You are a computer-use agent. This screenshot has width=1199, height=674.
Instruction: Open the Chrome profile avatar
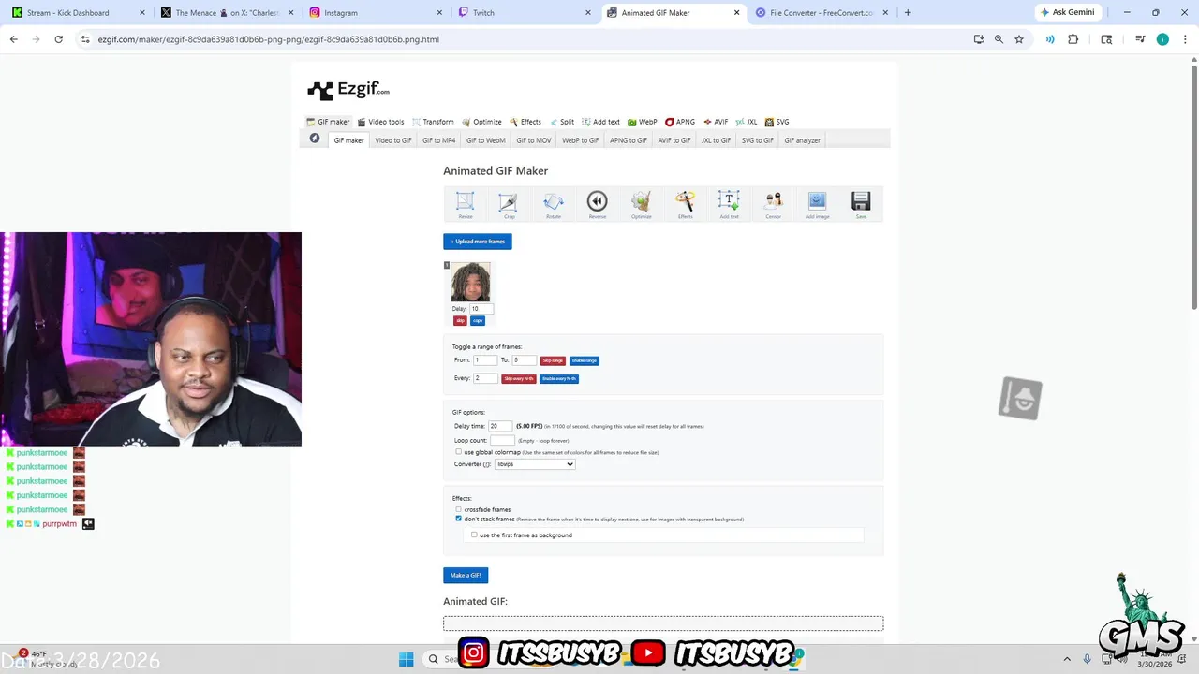(x=1162, y=39)
